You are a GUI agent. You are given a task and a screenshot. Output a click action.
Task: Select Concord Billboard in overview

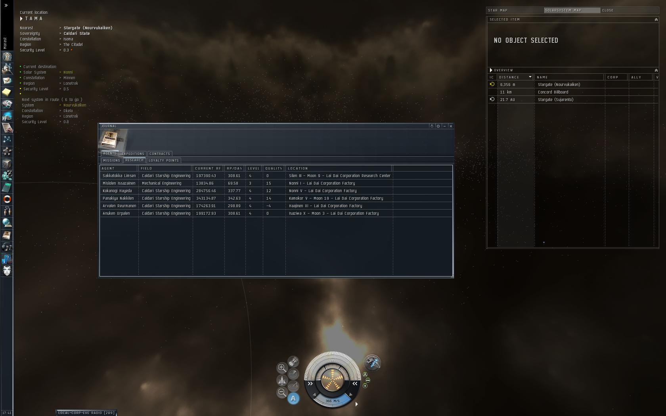pyautogui.click(x=573, y=92)
